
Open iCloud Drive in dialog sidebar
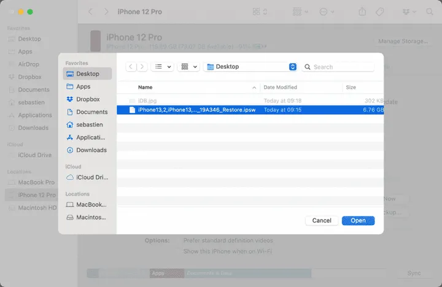tap(91, 178)
